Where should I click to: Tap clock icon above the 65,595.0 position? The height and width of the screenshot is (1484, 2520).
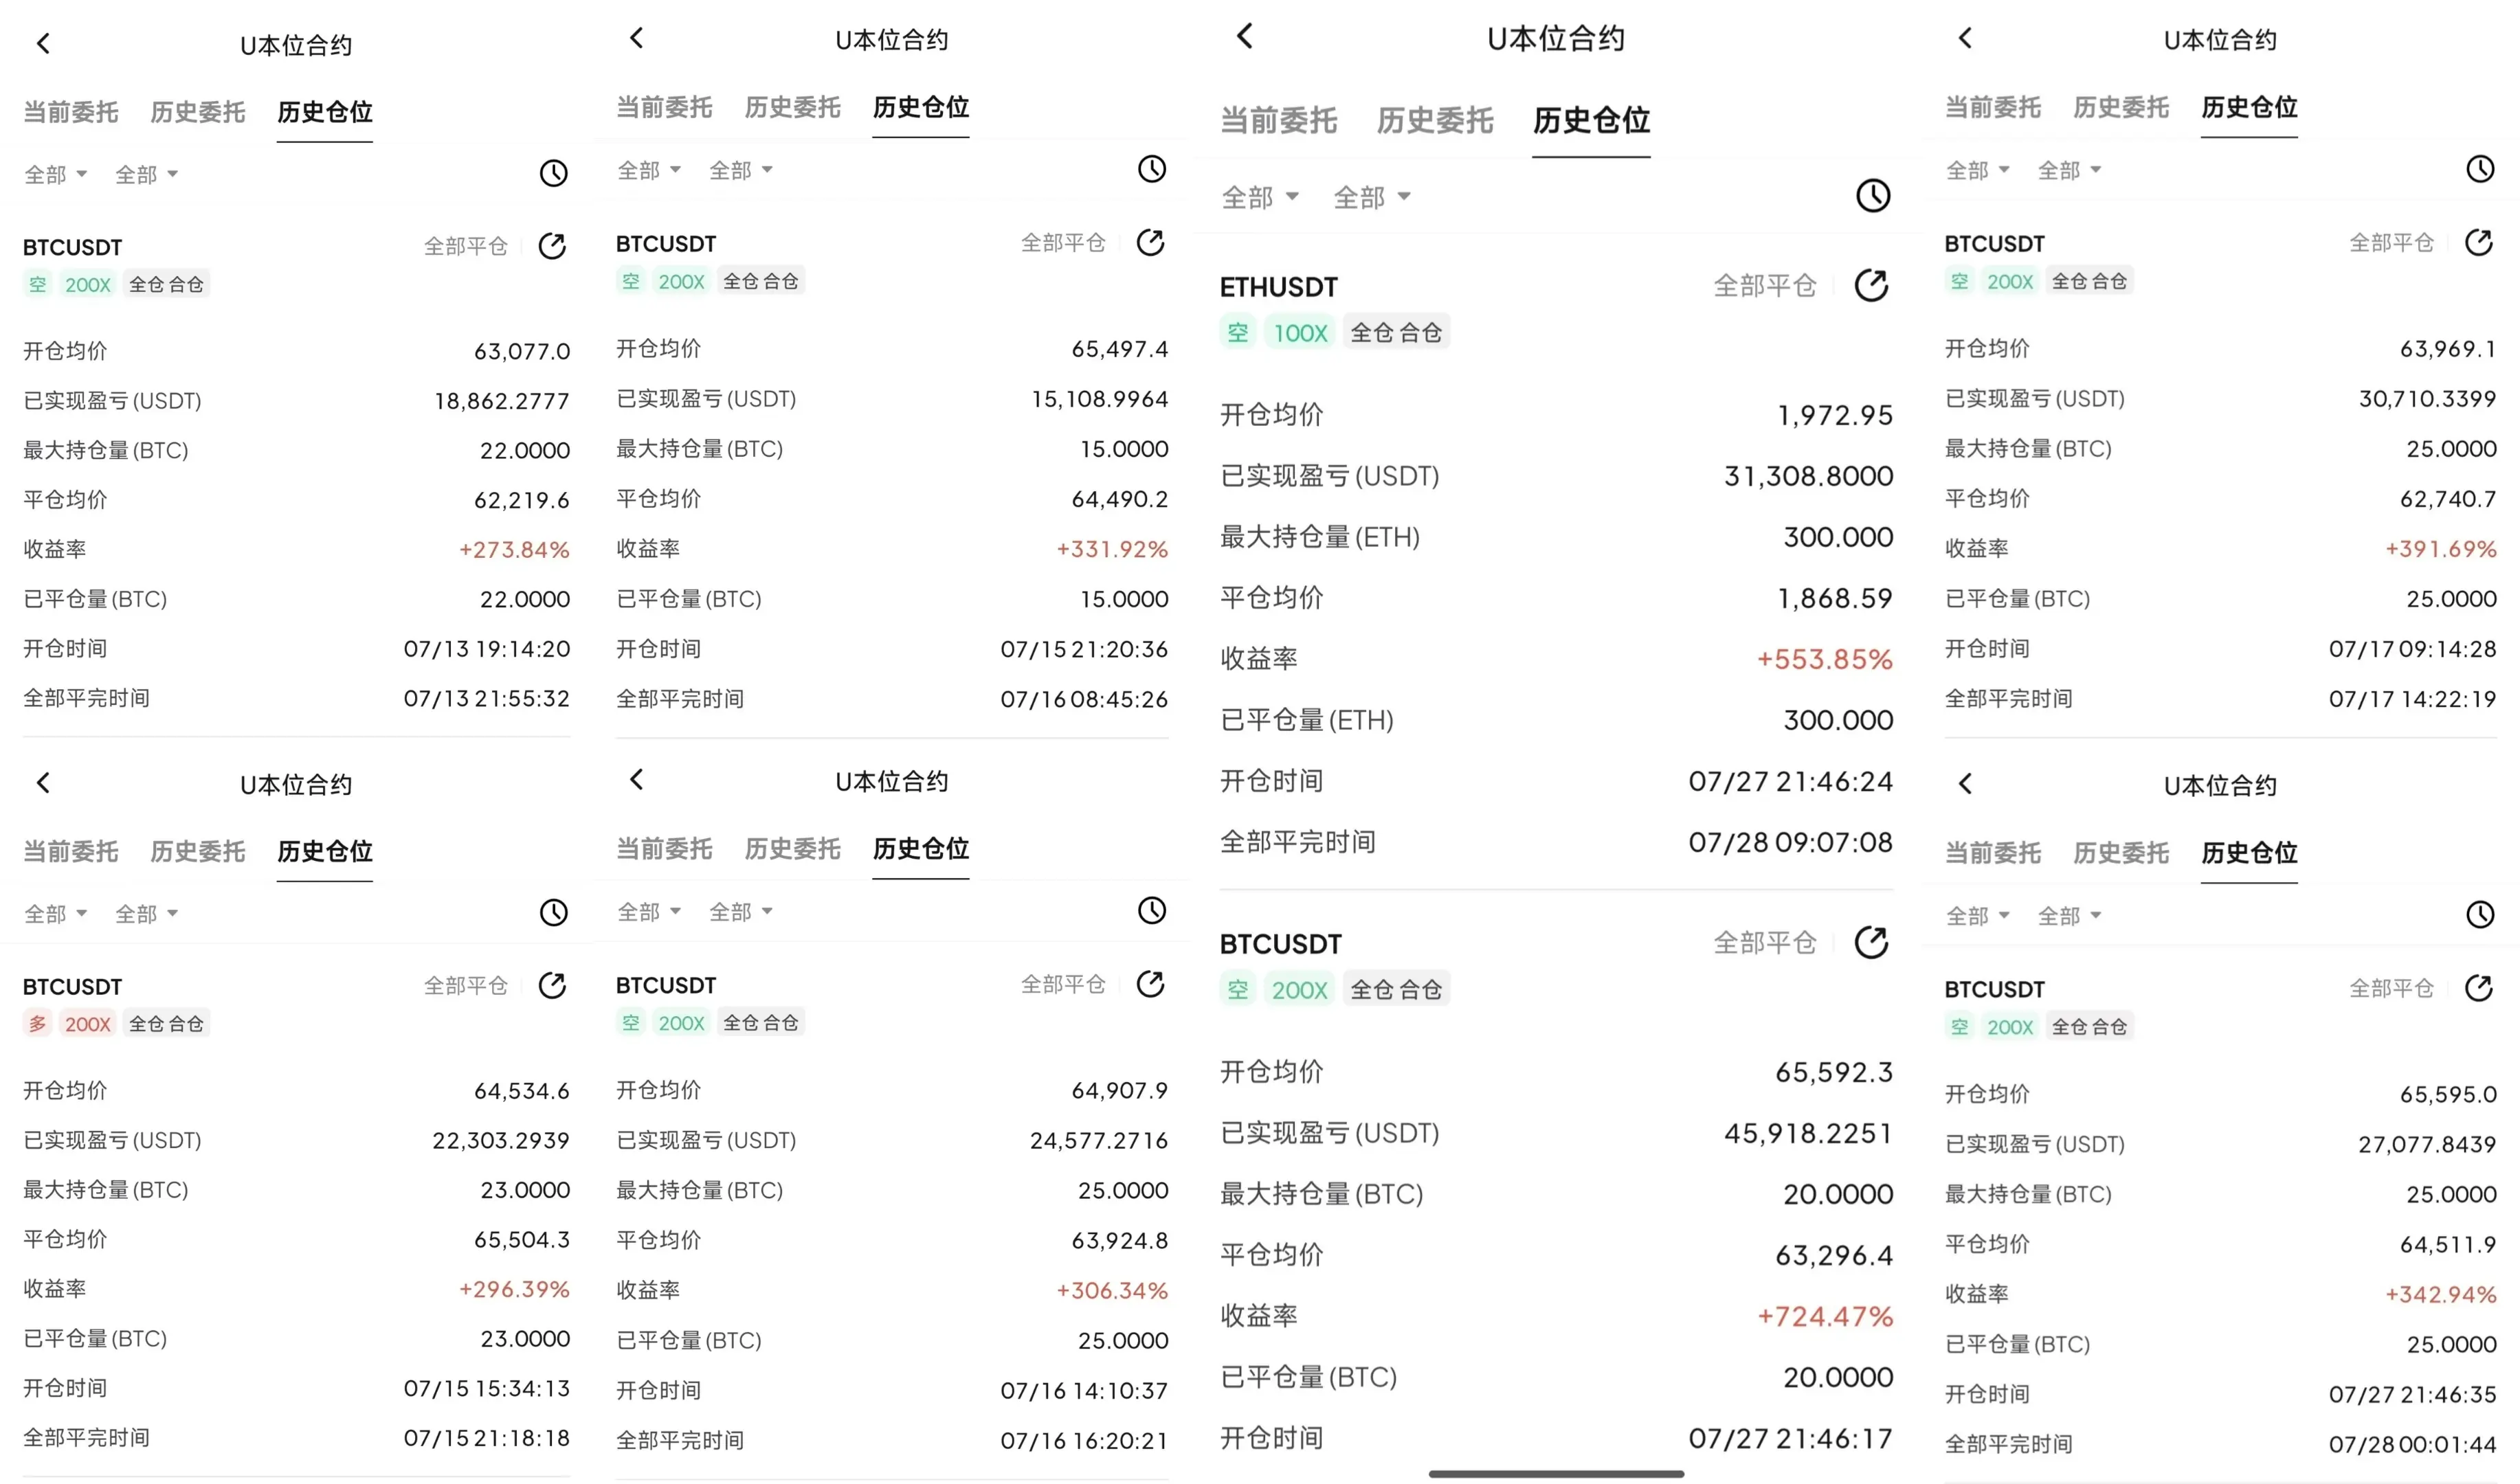coord(2480,914)
